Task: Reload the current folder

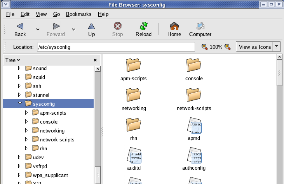Action: tap(143, 26)
